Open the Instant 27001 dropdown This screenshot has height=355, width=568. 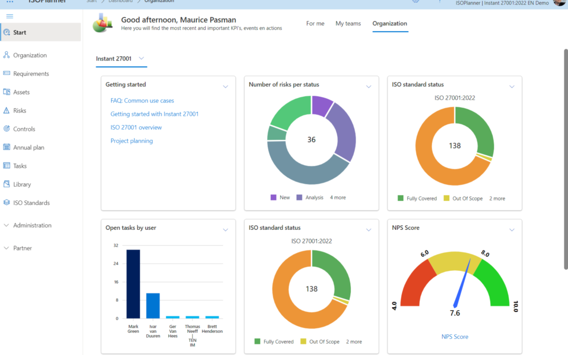(x=141, y=58)
